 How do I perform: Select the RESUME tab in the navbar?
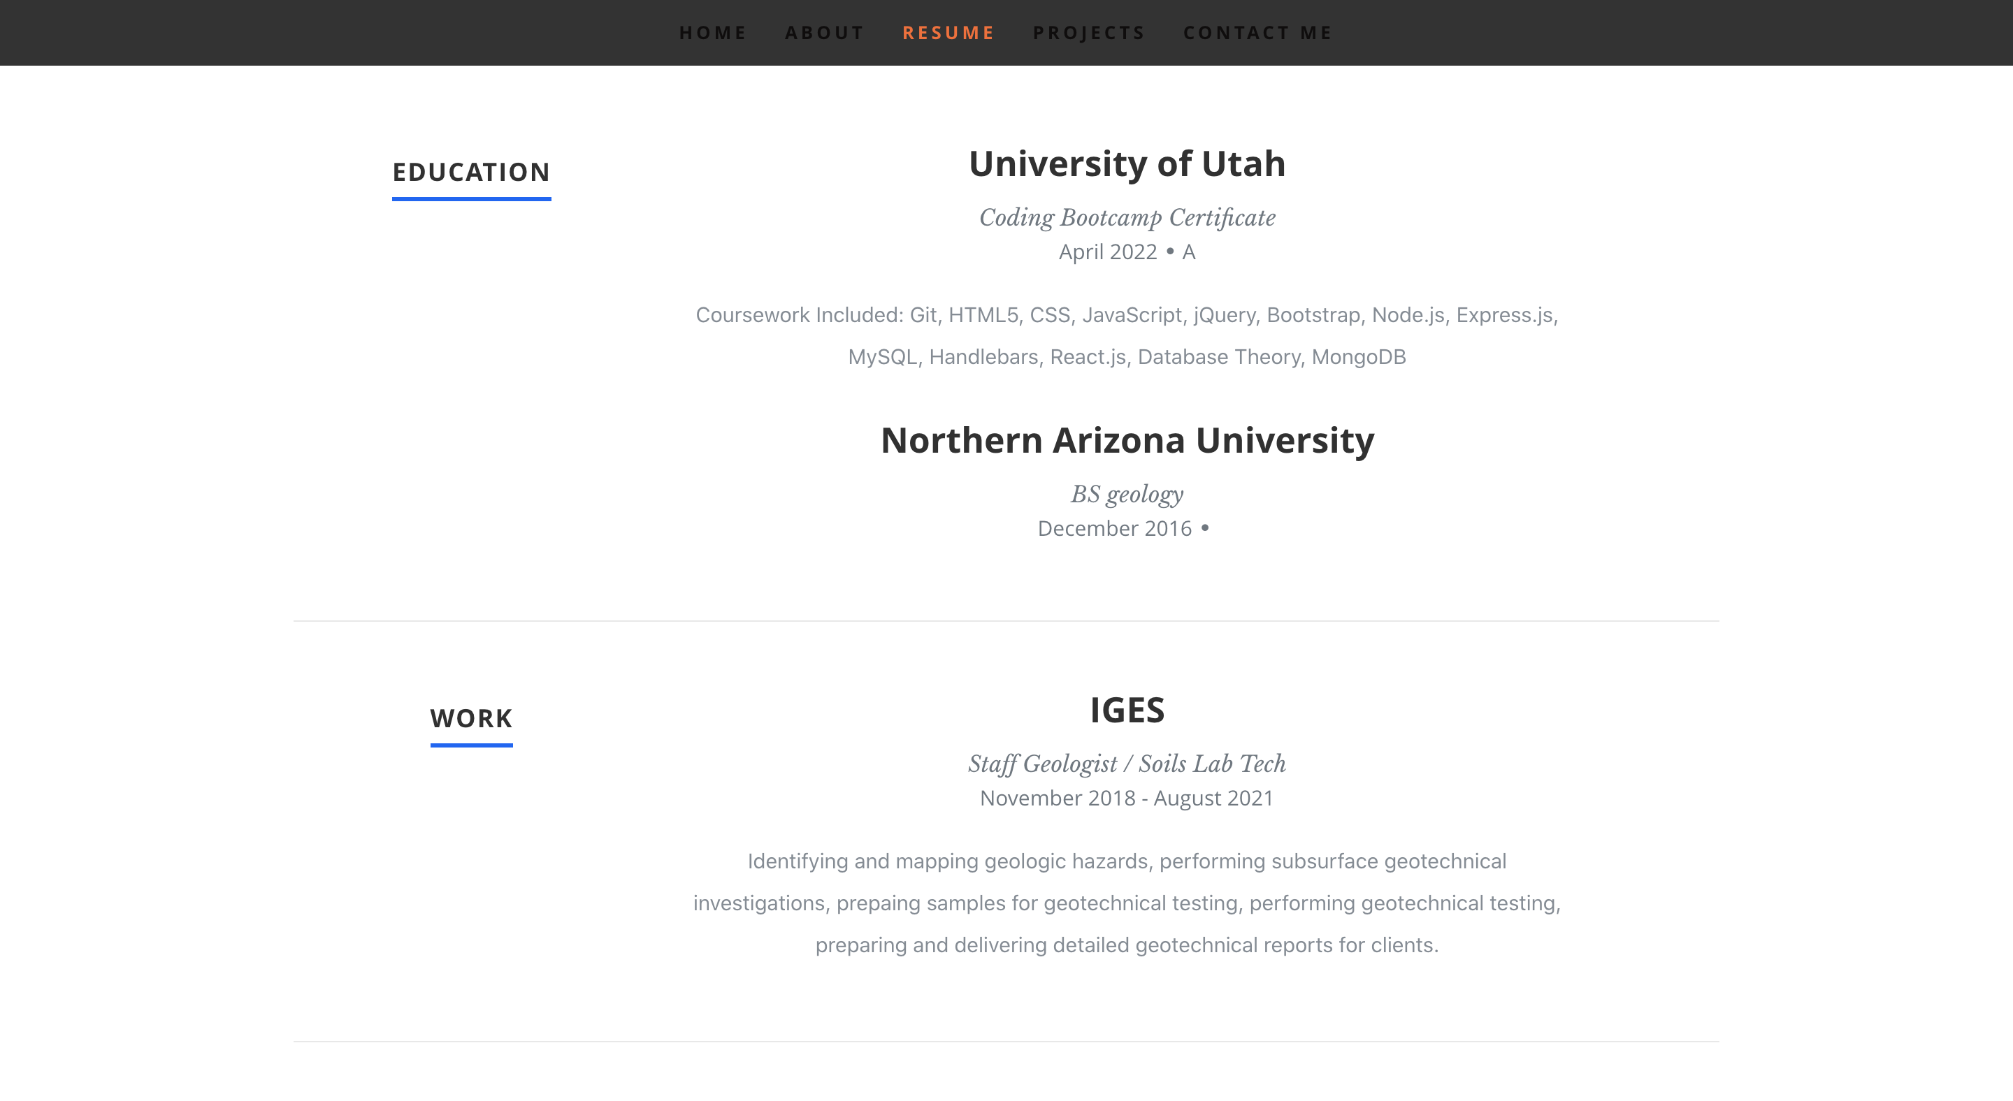948,32
